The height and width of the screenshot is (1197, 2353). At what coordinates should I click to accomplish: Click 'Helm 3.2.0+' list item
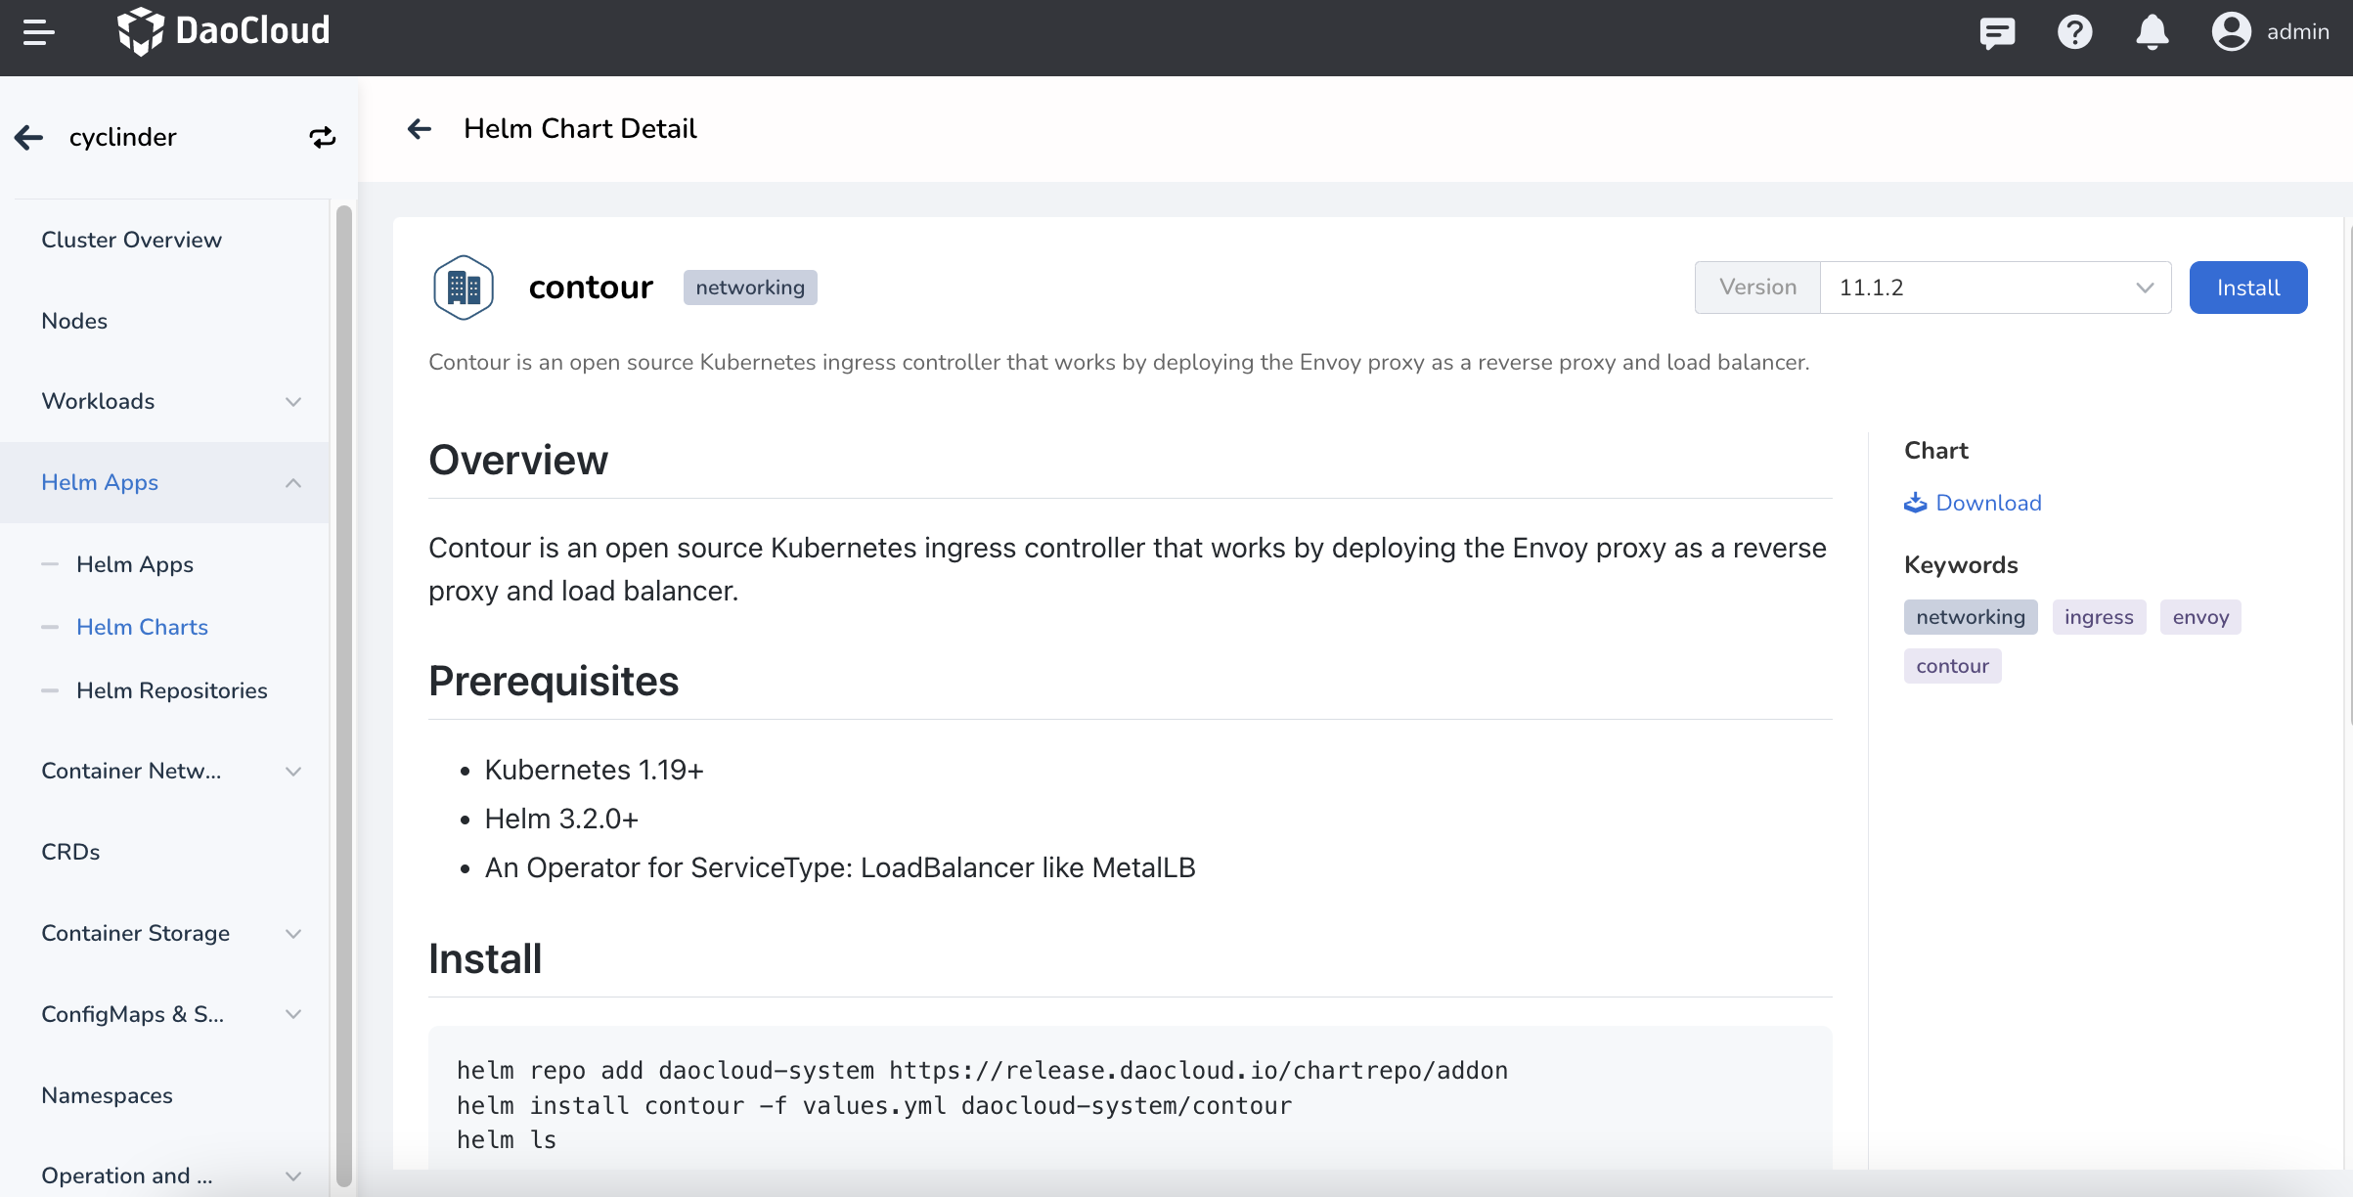(561, 819)
